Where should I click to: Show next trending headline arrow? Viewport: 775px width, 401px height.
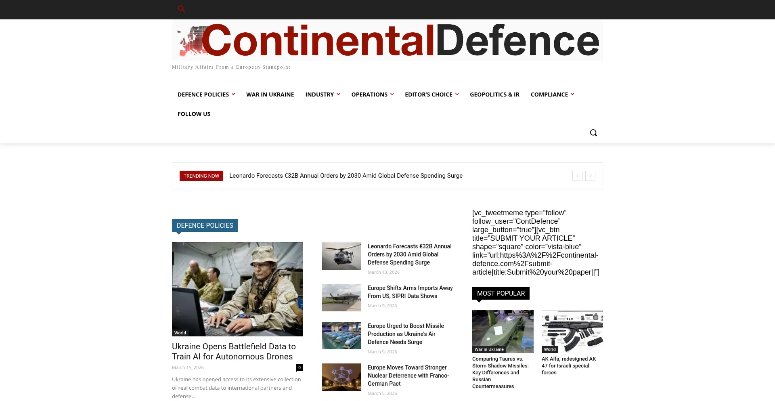[x=590, y=176]
